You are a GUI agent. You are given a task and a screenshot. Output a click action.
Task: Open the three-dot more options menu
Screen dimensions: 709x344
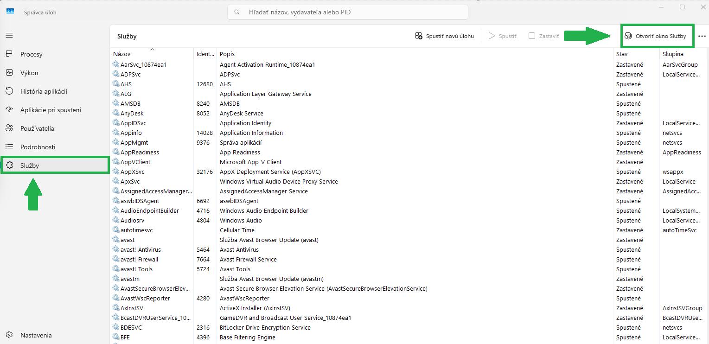pos(702,36)
